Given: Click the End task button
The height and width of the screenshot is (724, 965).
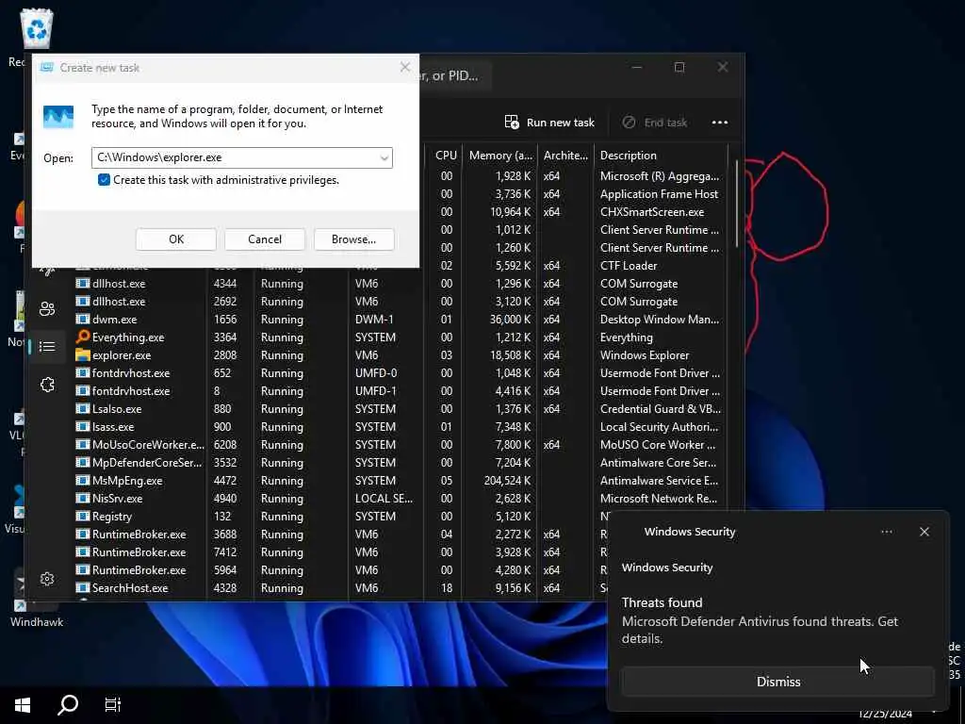Looking at the screenshot, I should click(655, 123).
